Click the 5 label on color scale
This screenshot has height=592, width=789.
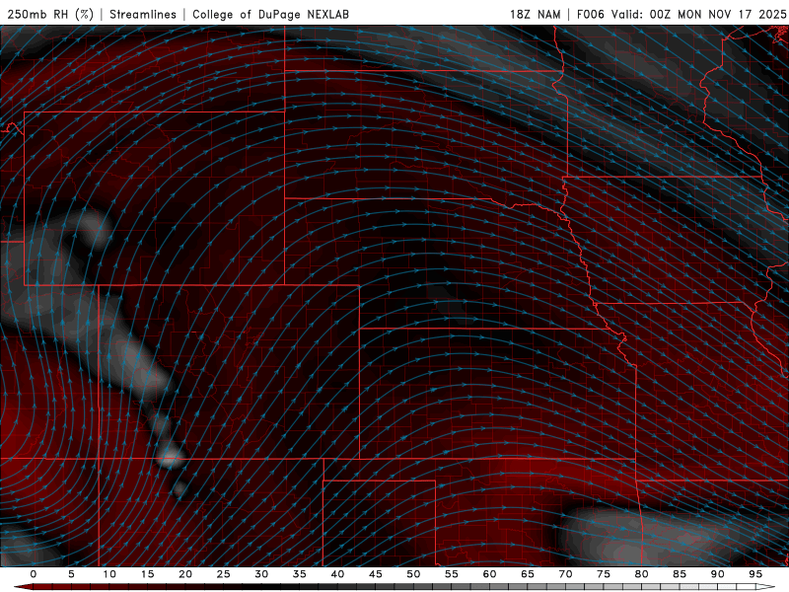click(71, 574)
